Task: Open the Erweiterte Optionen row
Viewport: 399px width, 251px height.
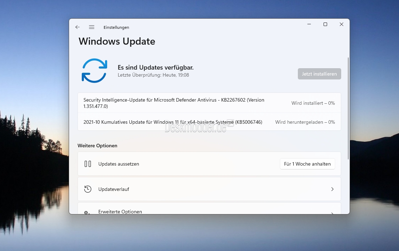Action: [209, 208]
